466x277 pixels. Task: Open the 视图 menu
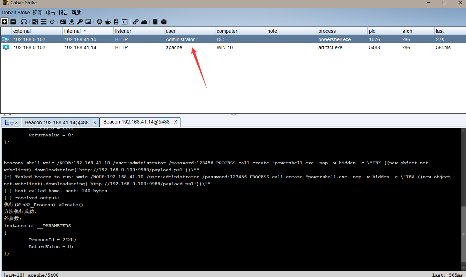pyautogui.click(x=37, y=13)
